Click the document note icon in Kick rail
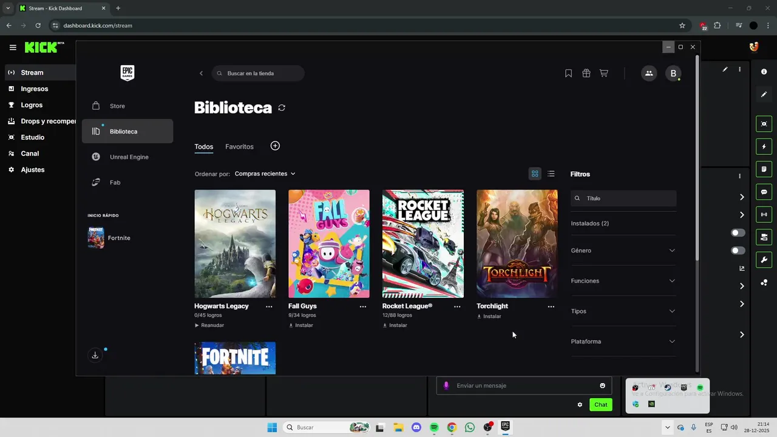Image resolution: width=777 pixels, height=437 pixels. pyautogui.click(x=764, y=169)
